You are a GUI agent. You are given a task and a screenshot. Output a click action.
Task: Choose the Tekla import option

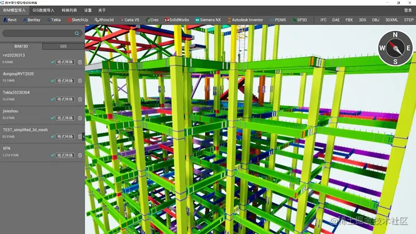pyautogui.click(x=54, y=20)
